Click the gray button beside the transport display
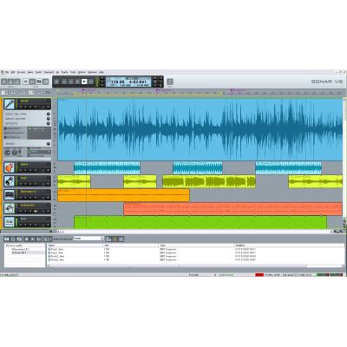Viewport: 347px width, 347px height. [x=170, y=82]
